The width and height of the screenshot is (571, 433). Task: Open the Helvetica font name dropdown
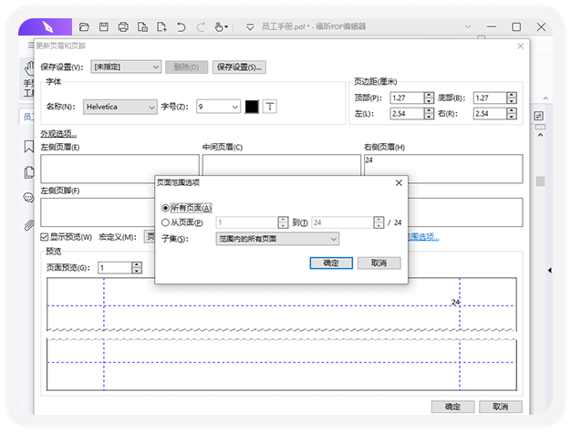pyautogui.click(x=120, y=107)
